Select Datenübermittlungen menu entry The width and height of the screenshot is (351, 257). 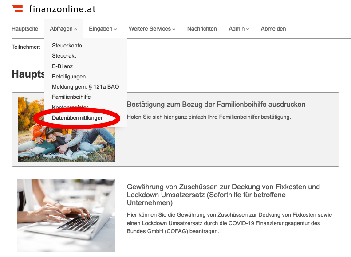78,117
